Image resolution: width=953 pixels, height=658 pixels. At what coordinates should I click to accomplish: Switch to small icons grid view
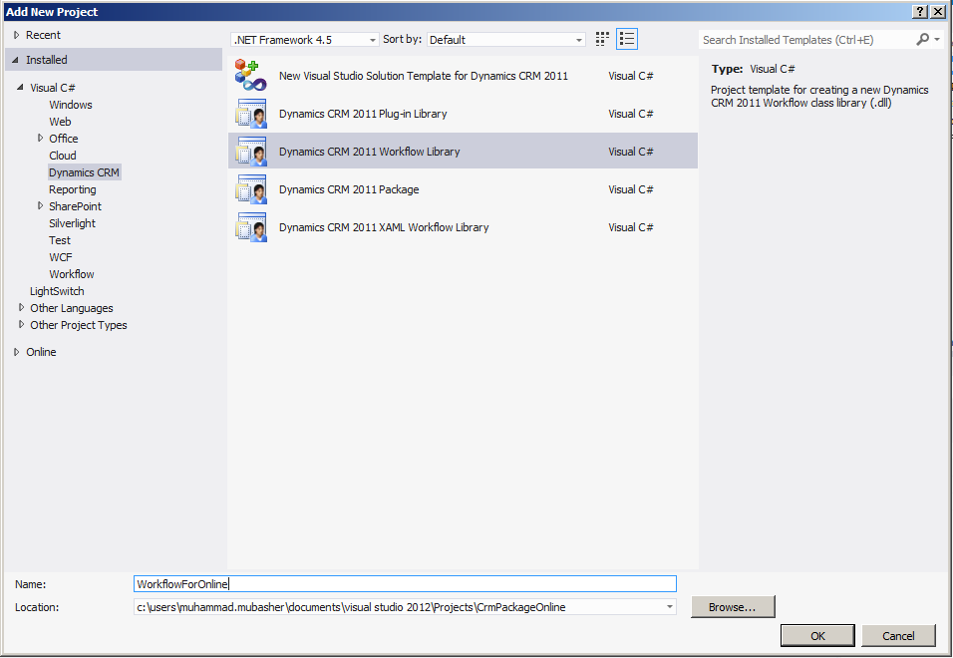click(x=602, y=40)
